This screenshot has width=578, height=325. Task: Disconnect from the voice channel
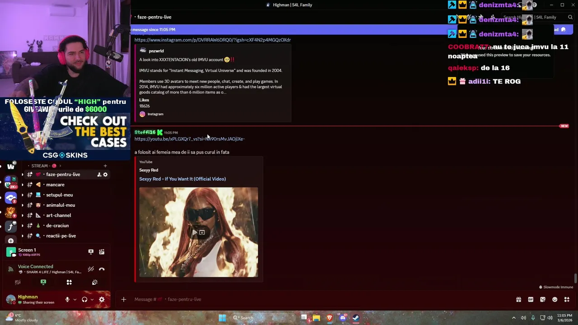102,269
